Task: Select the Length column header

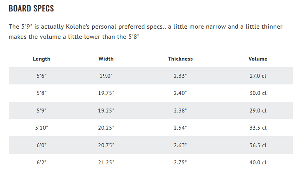Action: [x=41, y=59]
